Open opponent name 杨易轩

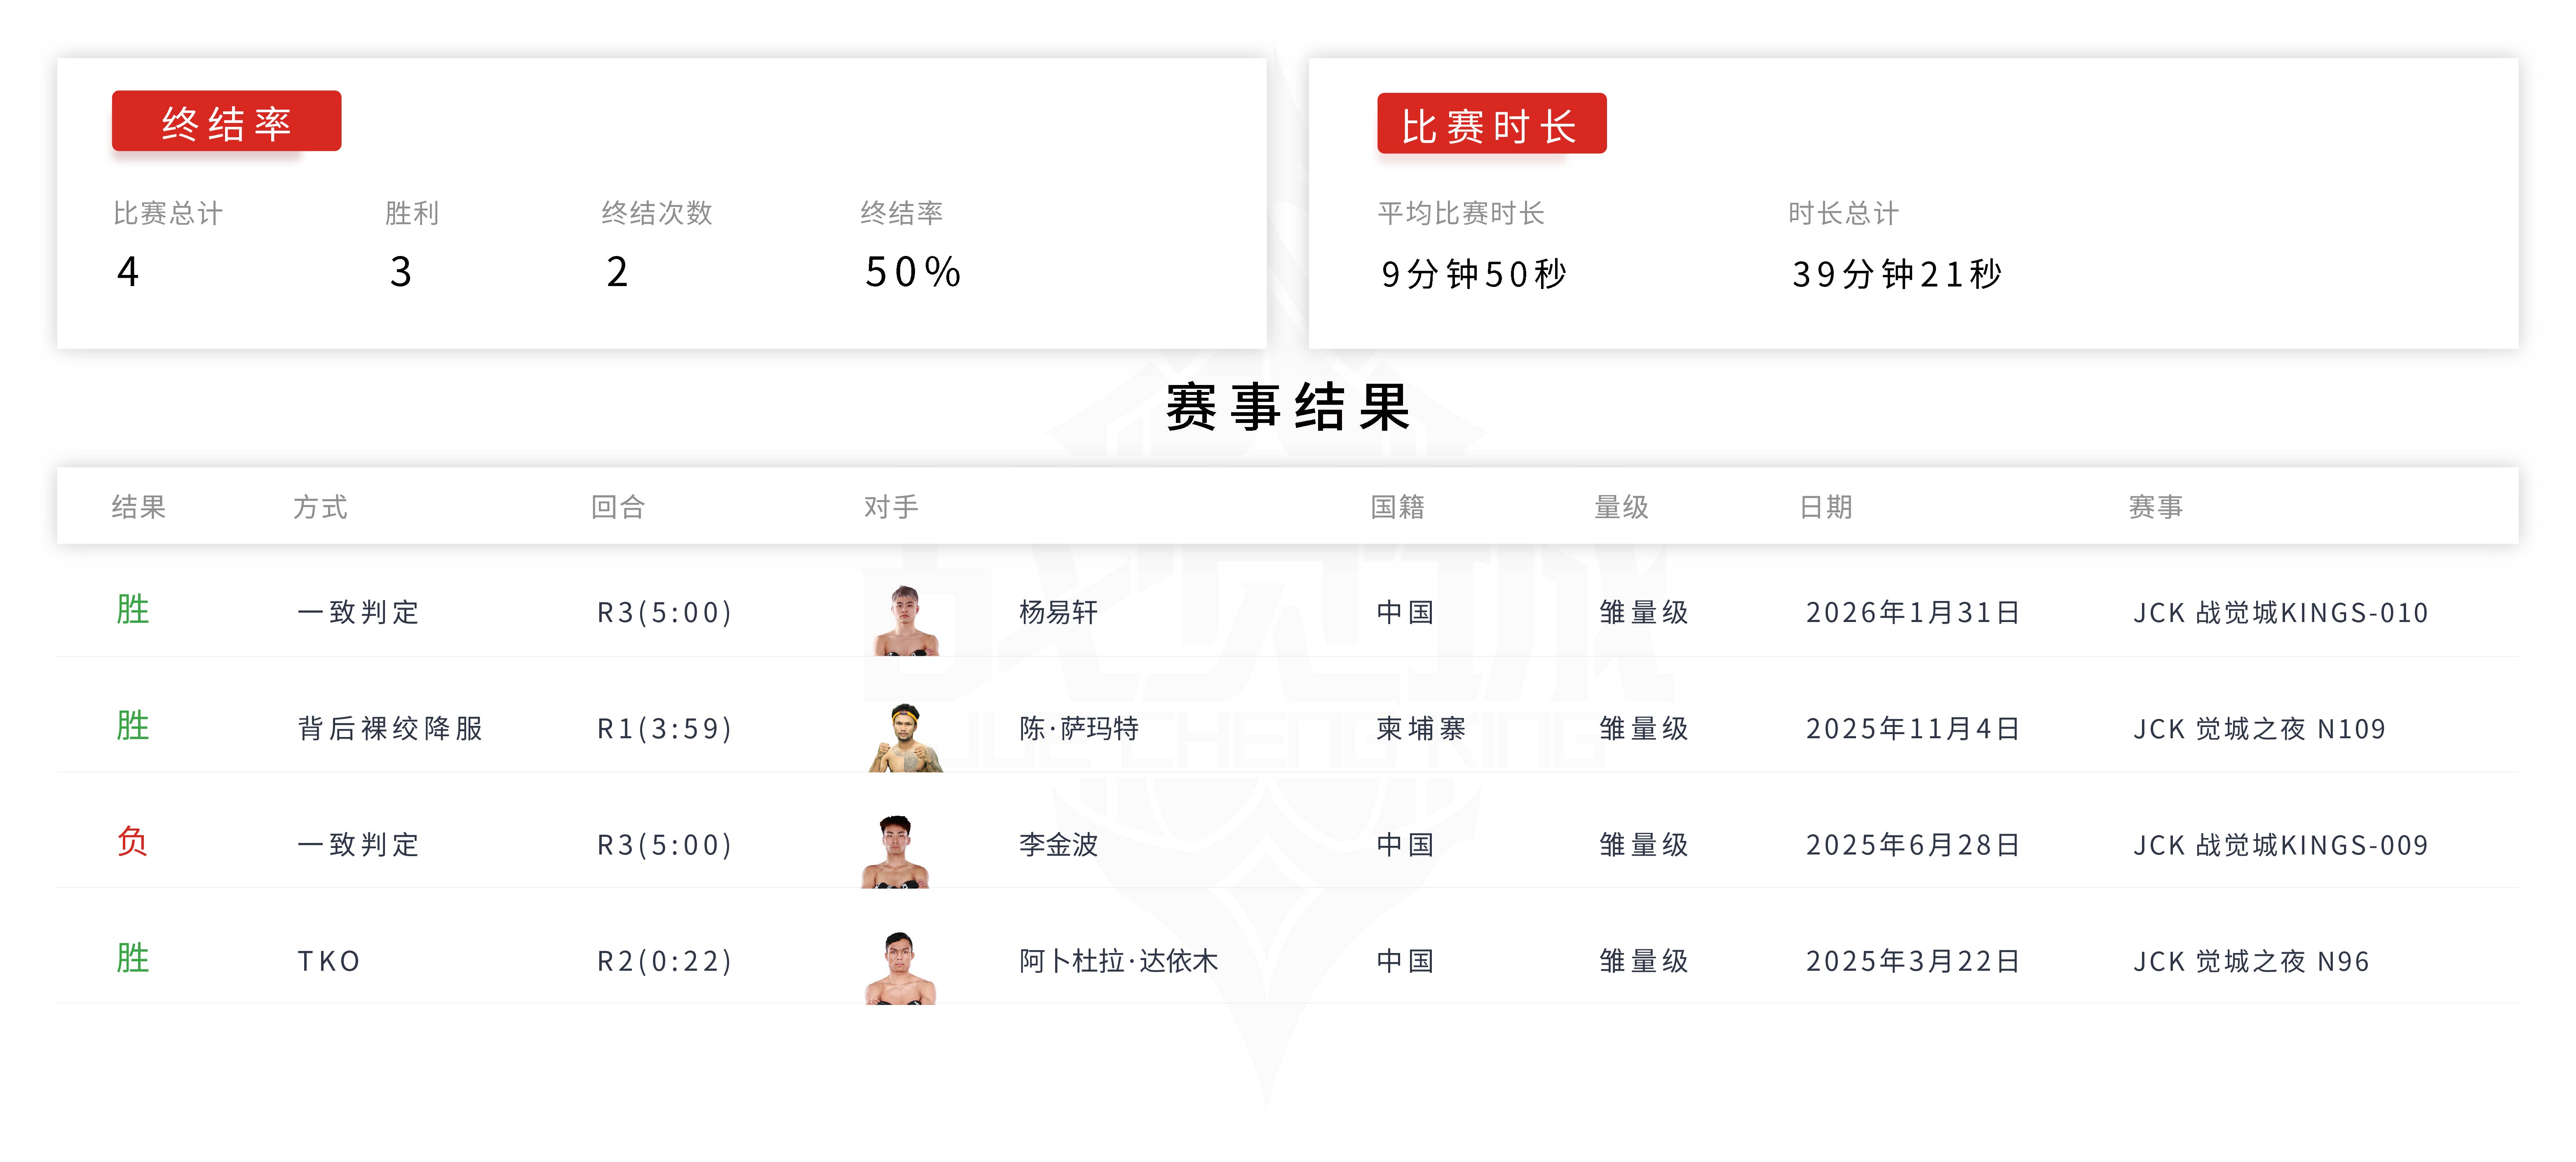tap(1058, 612)
